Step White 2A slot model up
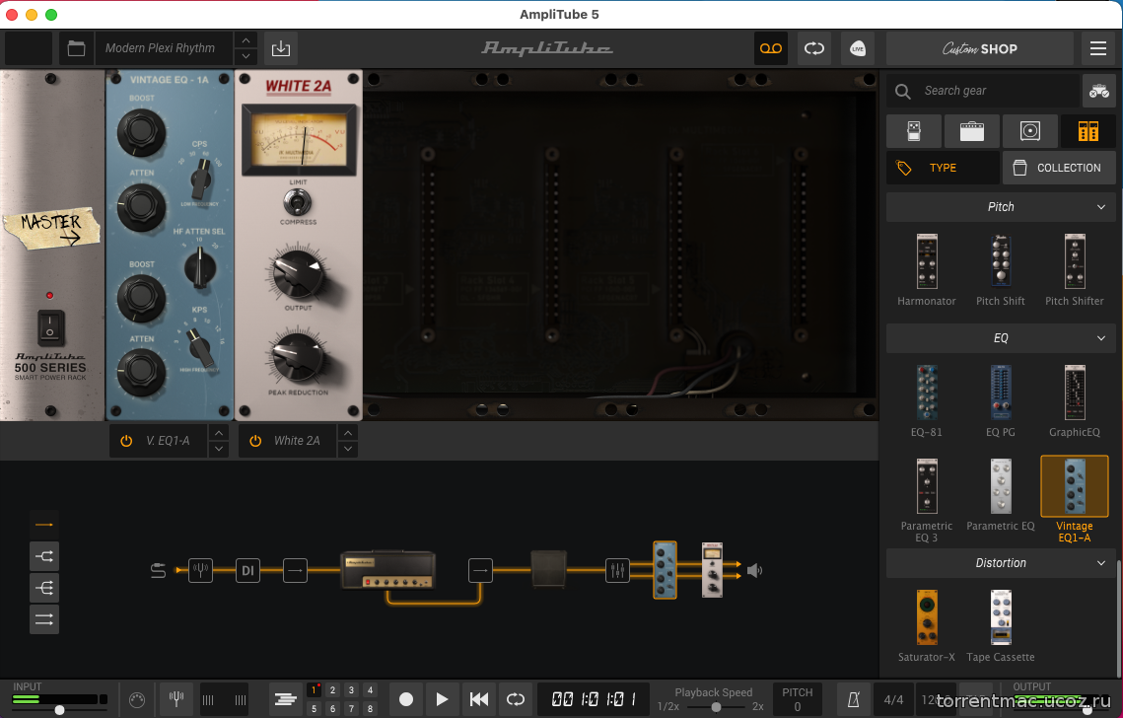The image size is (1123, 718). [347, 433]
